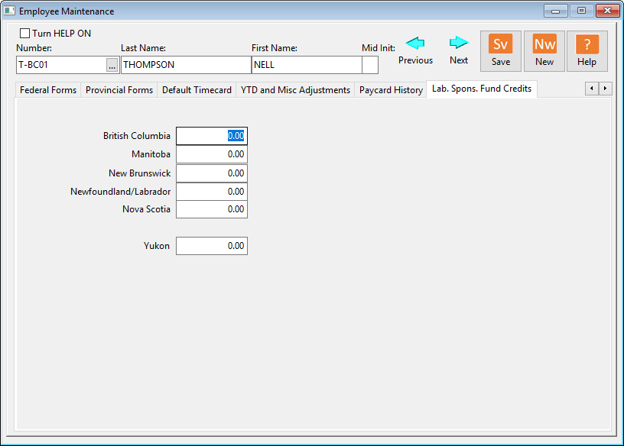Click the Mid Init text box
Viewport: 624px width, 446px height.
tap(370, 65)
